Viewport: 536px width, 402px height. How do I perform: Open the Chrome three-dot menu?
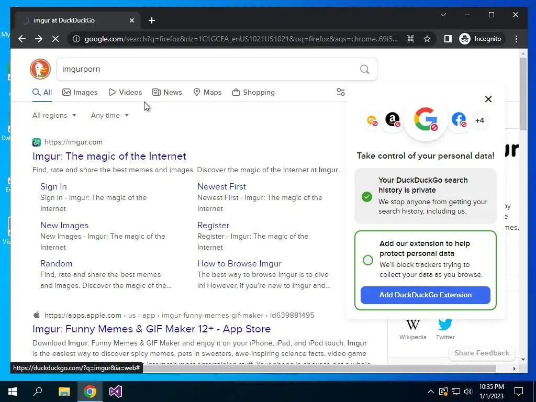(x=516, y=39)
